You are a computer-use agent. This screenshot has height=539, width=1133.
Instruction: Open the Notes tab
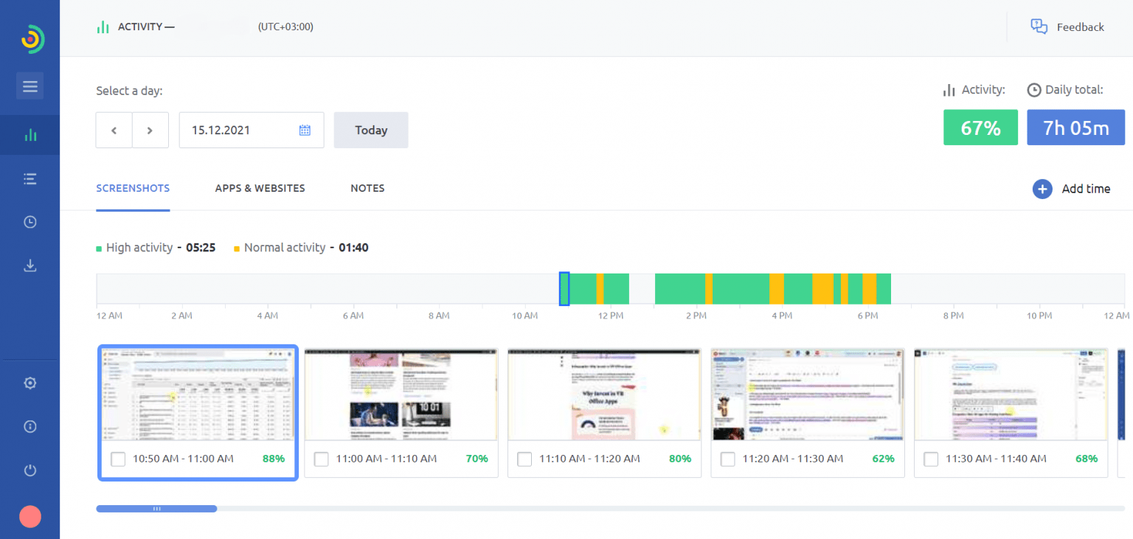tap(367, 188)
